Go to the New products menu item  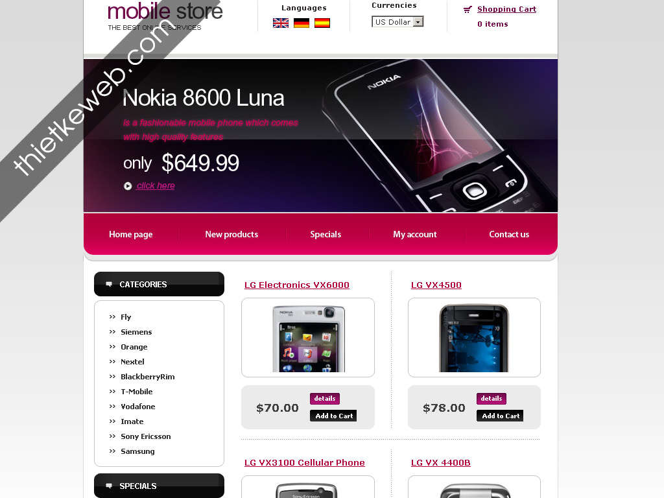pyautogui.click(x=231, y=234)
